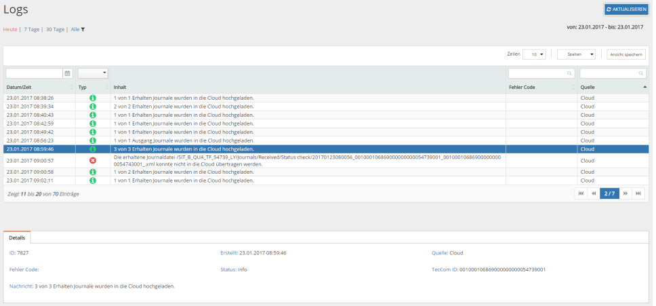This screenshot has width=656, height=306.
Task: Click the info icon in the 08:38:26 row
Action: click(x=93, y=98)
